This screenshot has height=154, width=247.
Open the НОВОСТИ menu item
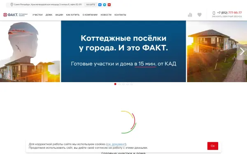tap(106, 15)
